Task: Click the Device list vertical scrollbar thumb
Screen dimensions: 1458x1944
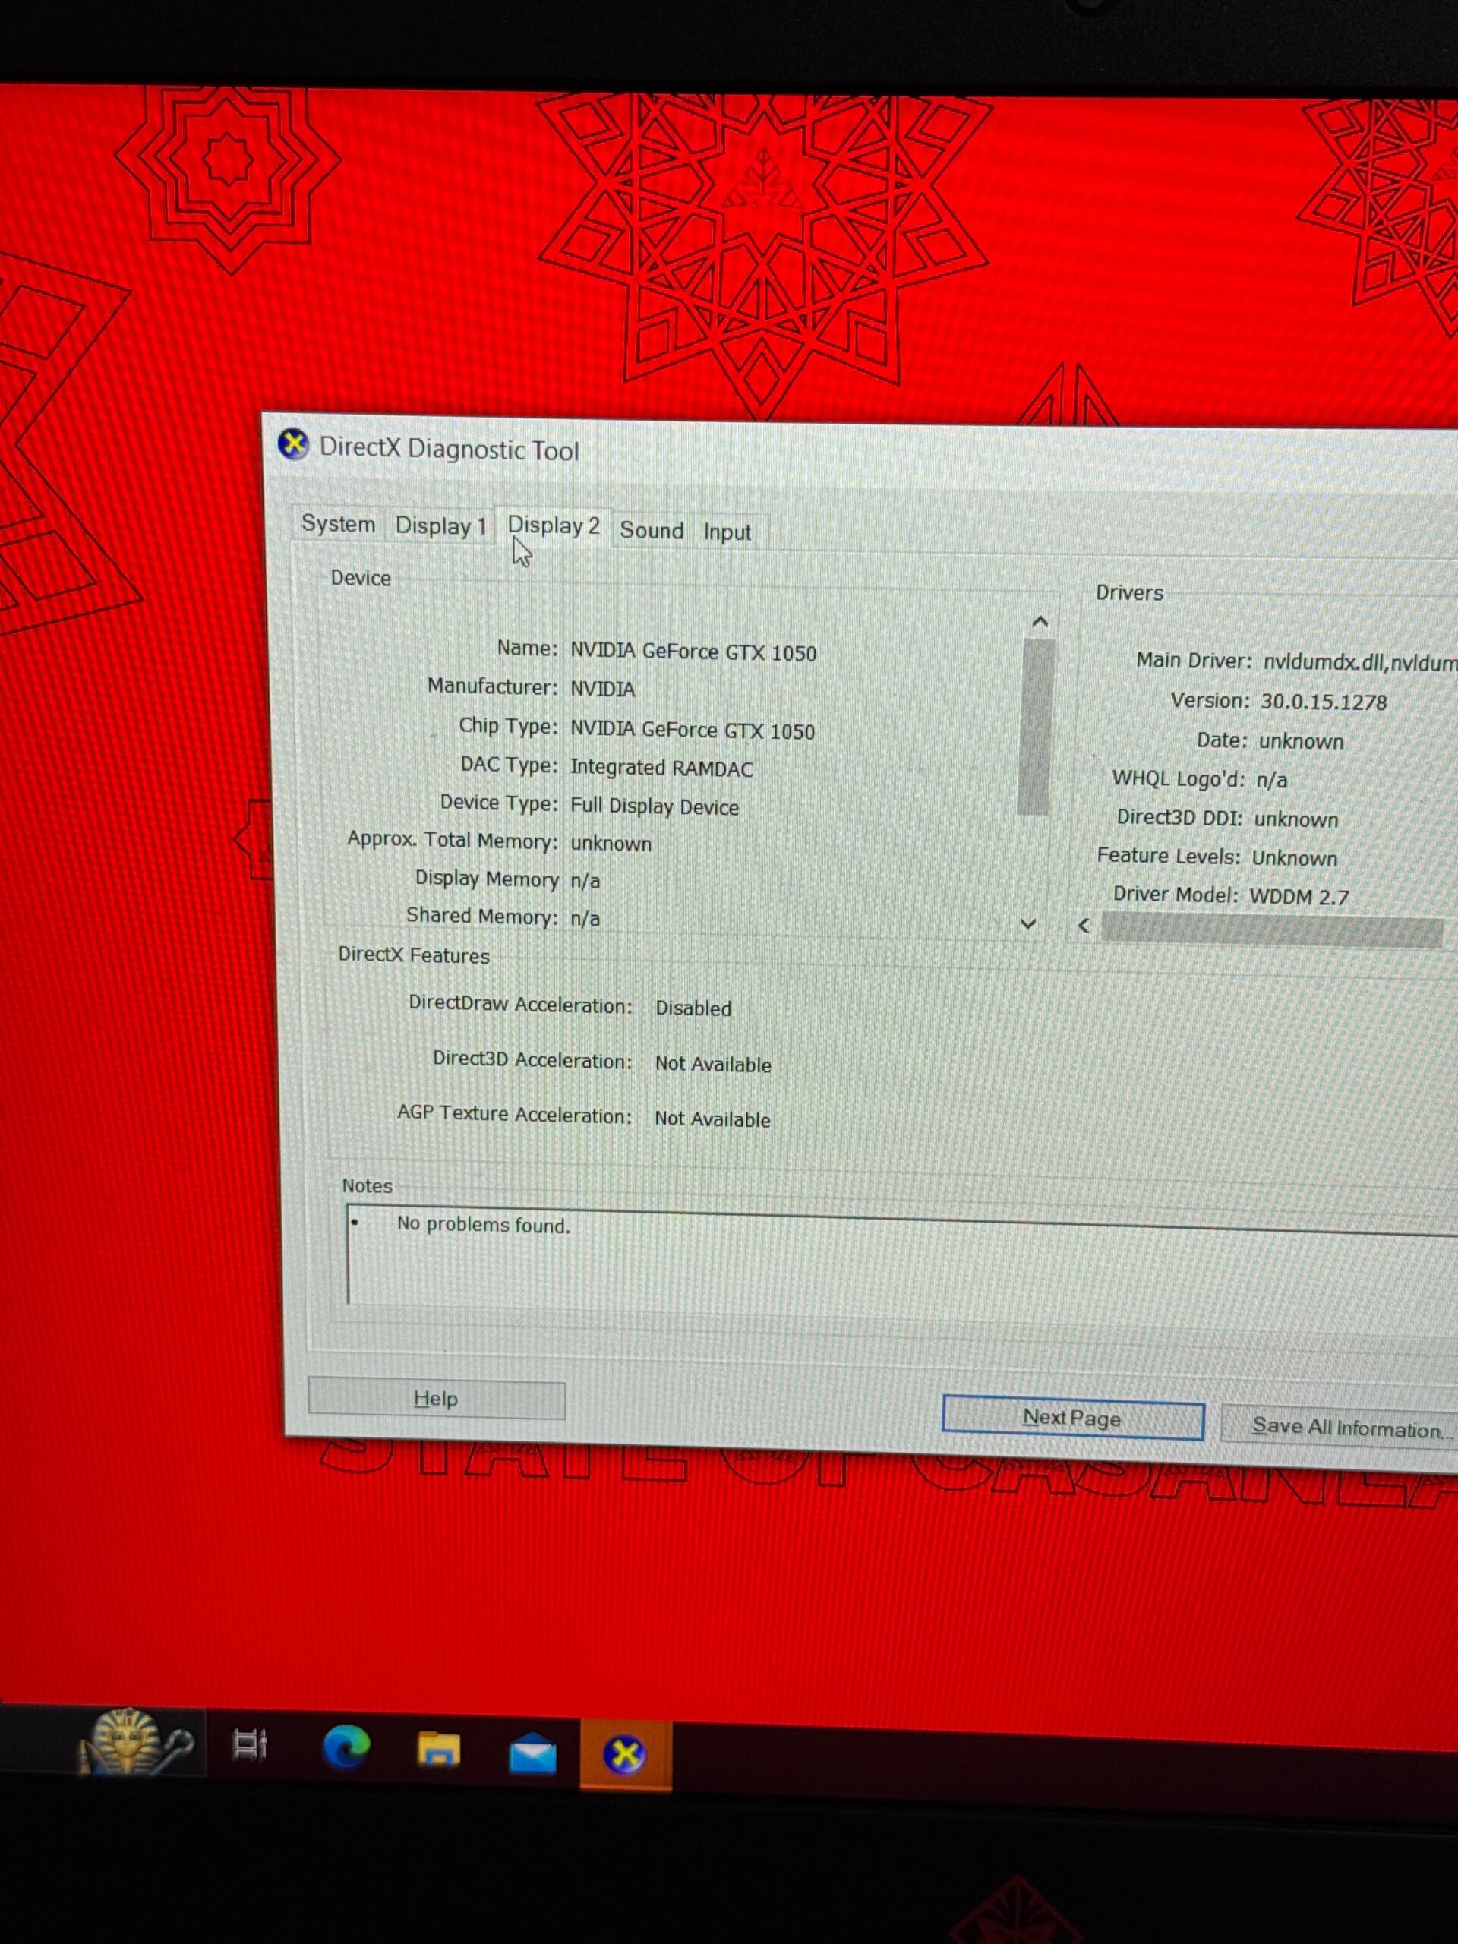Action: (1035, 727)
